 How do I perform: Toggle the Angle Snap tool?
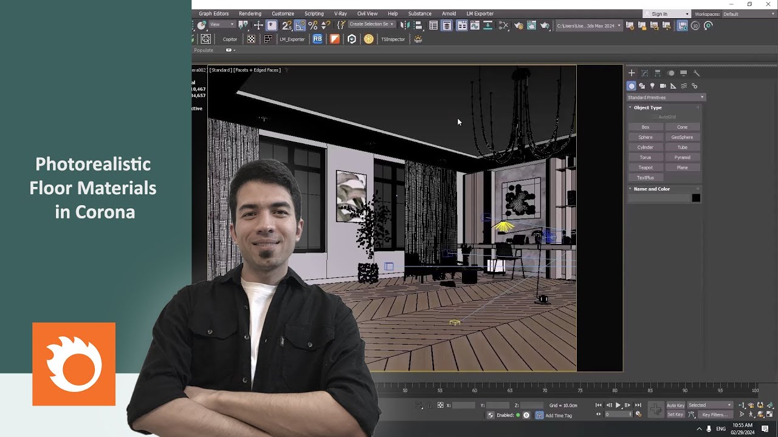click(x=300, y=25)
